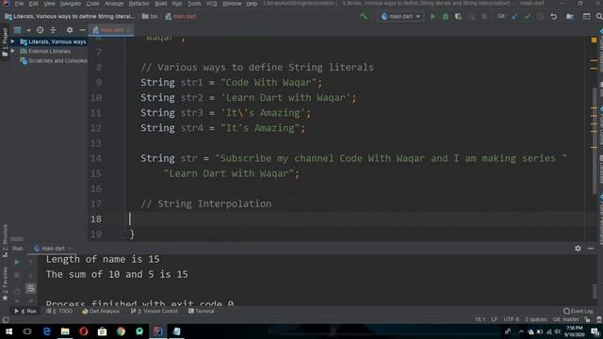Run with coverage shield icon

458,17
